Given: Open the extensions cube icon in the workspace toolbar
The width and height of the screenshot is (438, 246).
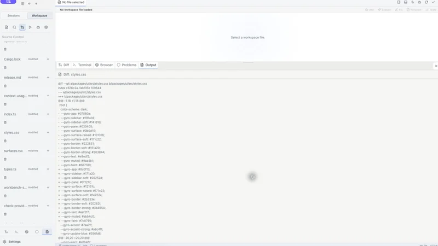Looking at the screenshot, I should coord(46,27).
